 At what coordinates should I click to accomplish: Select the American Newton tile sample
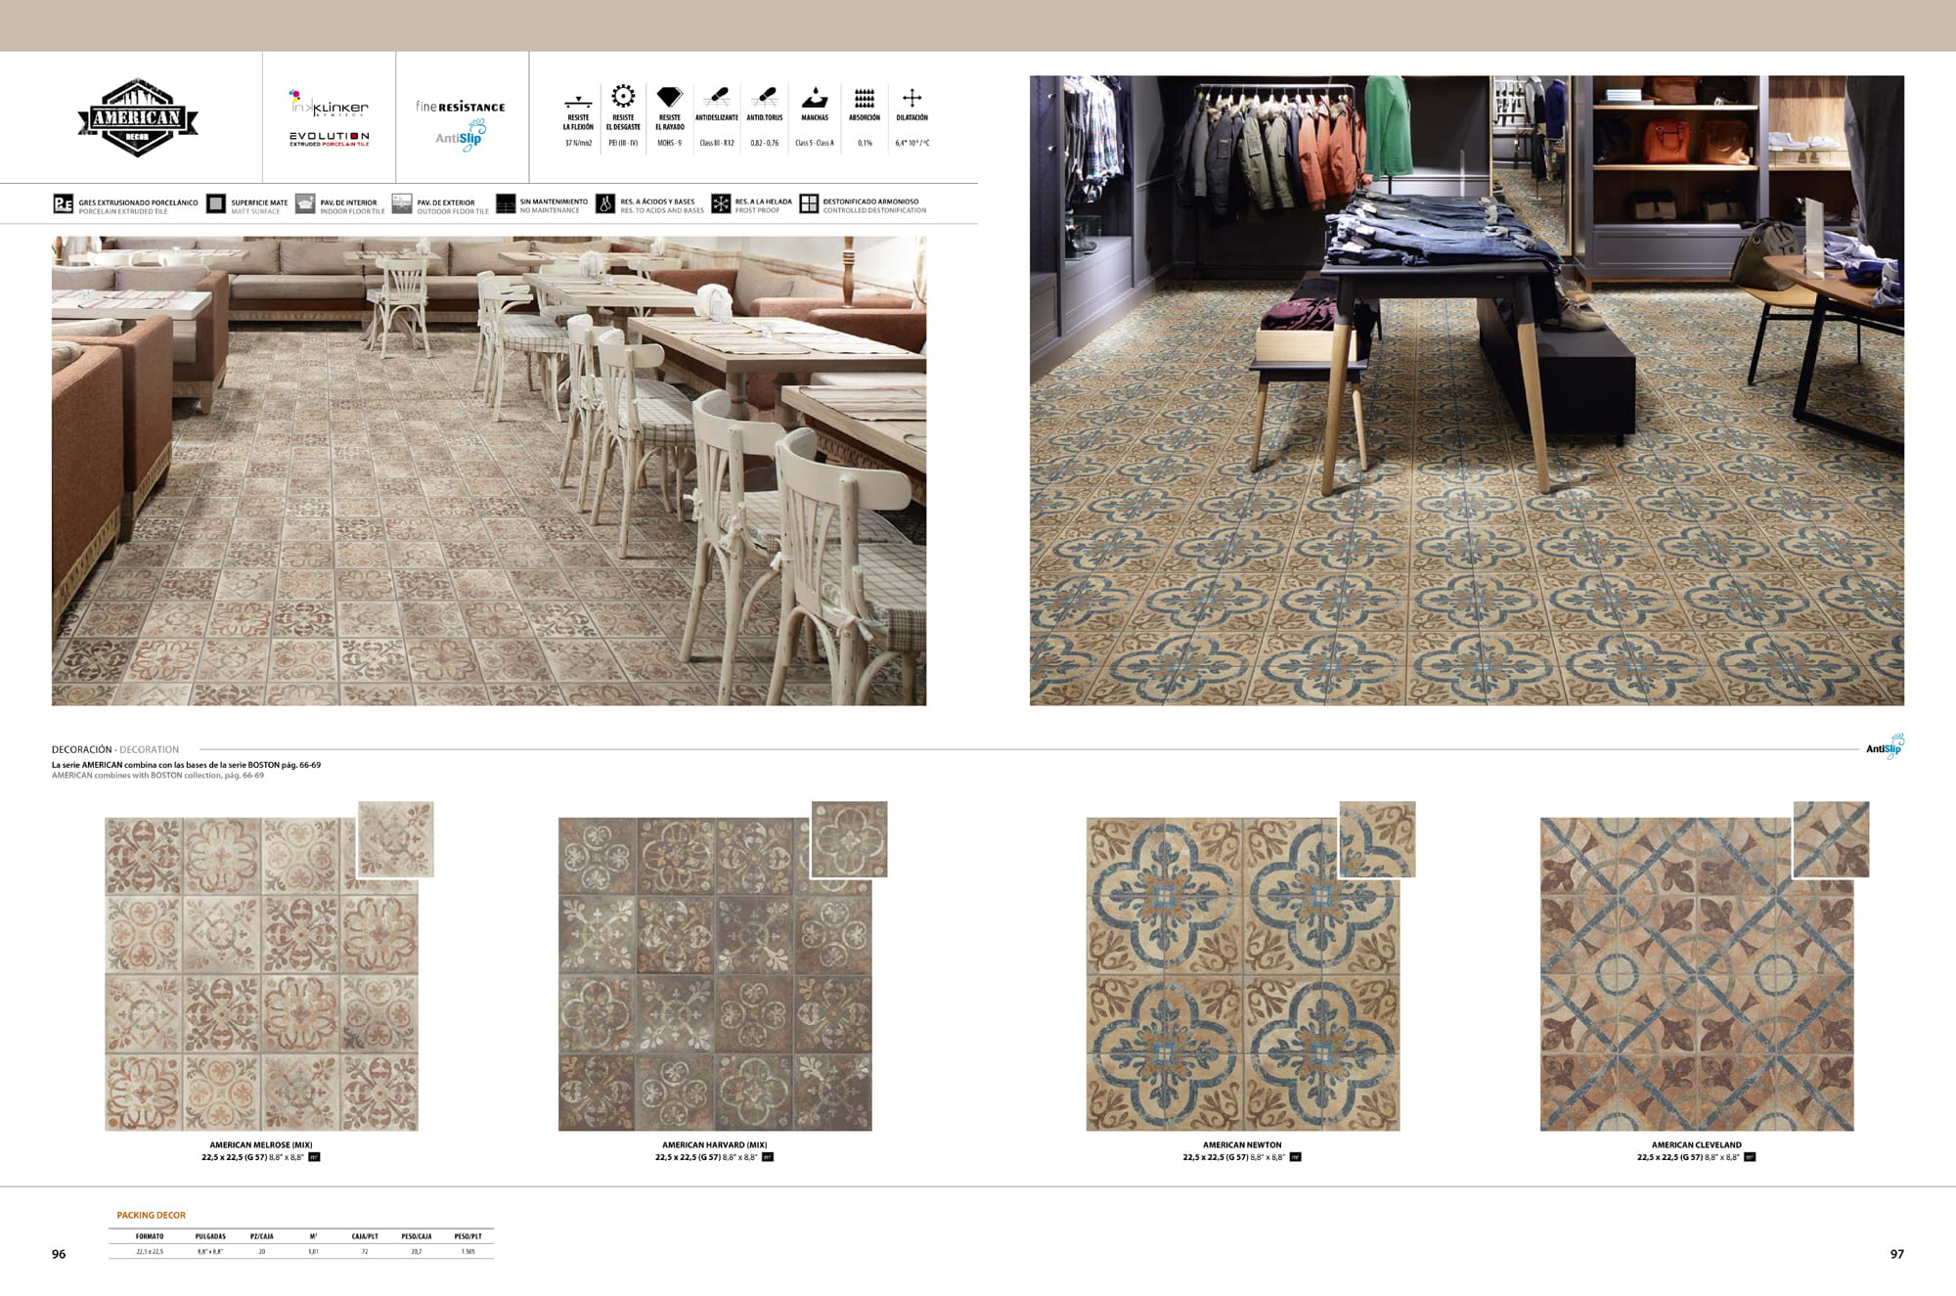(1242, 974)
